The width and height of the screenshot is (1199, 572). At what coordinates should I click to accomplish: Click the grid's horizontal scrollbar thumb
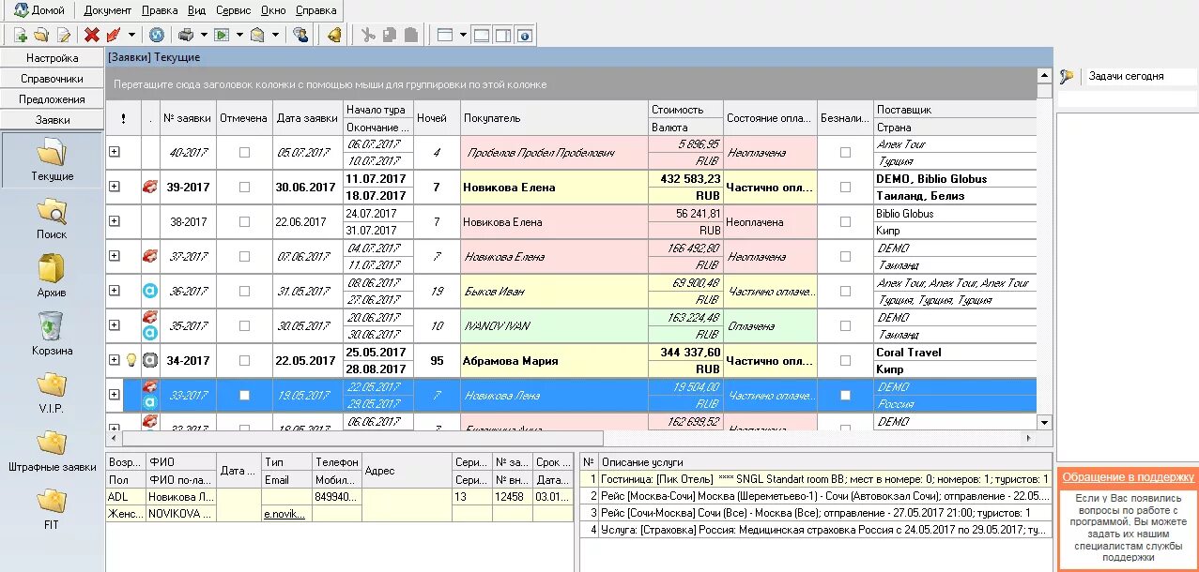tap(362, 437)
